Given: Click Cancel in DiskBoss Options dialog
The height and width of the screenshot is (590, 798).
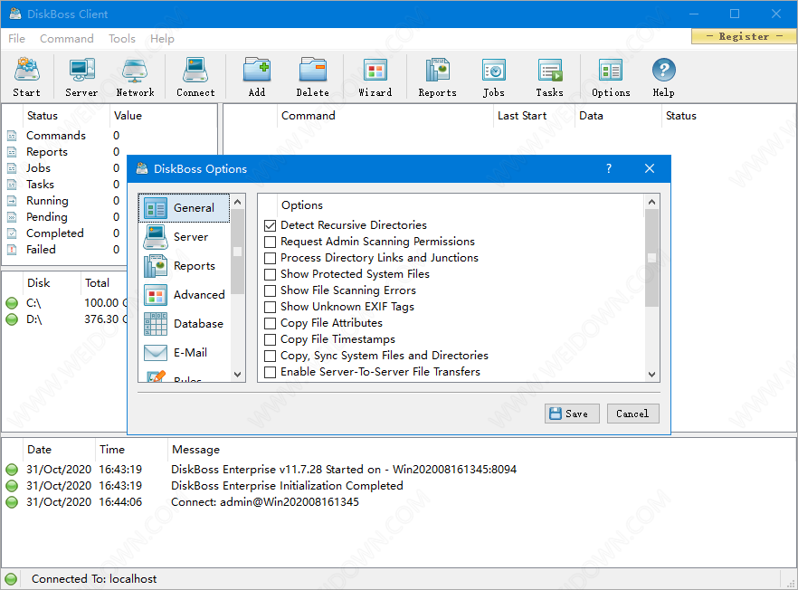Looking at the screenshot, I should coord(632,414).
